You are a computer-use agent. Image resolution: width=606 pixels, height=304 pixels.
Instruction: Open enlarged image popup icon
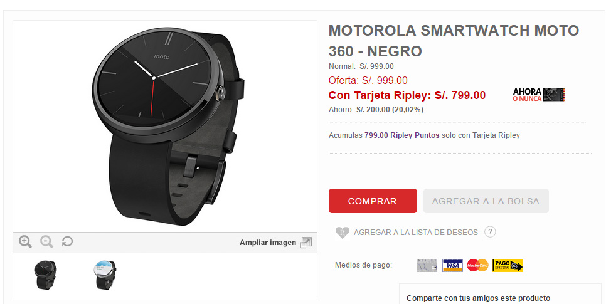306,243
